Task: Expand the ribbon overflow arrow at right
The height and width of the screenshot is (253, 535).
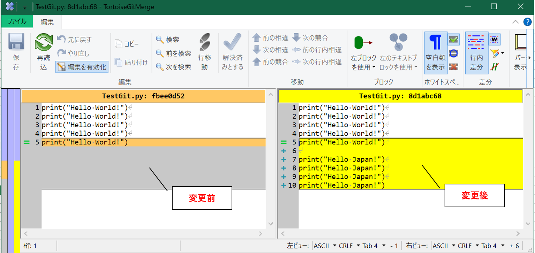Action: click(530, 58)
